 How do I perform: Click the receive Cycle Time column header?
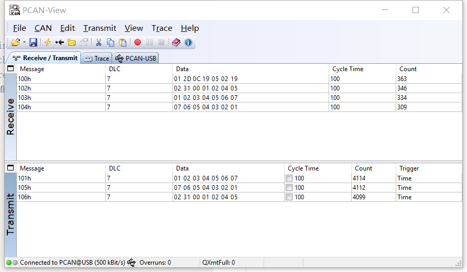pos(363,69)
